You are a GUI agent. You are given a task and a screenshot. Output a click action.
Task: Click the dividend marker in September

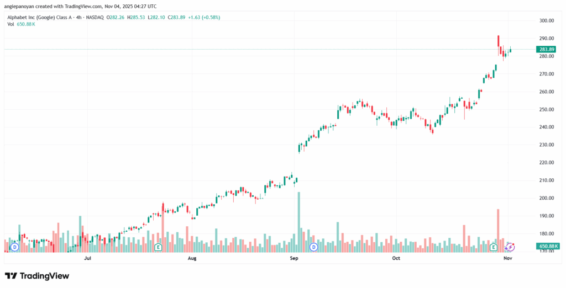pyautogui.click(x=313, y=247)
